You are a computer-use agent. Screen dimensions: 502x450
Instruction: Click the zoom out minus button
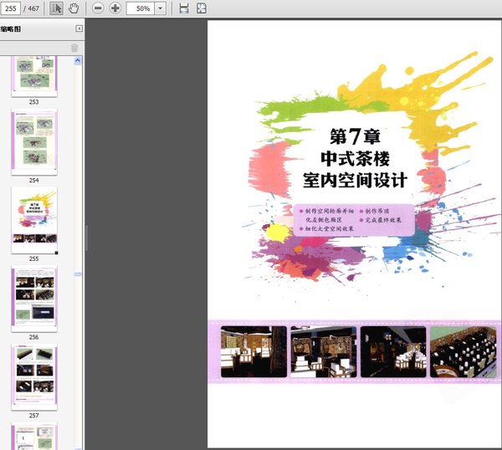coord(98,8)
